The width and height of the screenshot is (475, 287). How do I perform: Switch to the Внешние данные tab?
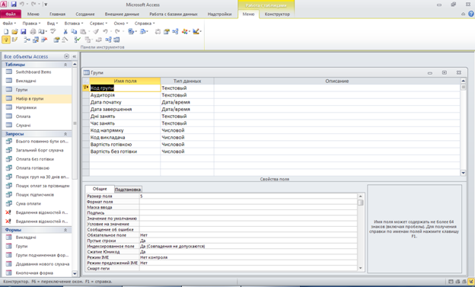[122, 14]
